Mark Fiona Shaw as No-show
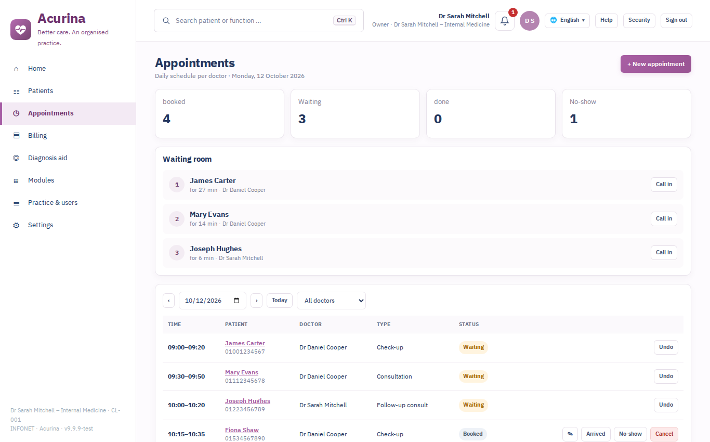Screen dimensions: 710x442 coord(630,434)
